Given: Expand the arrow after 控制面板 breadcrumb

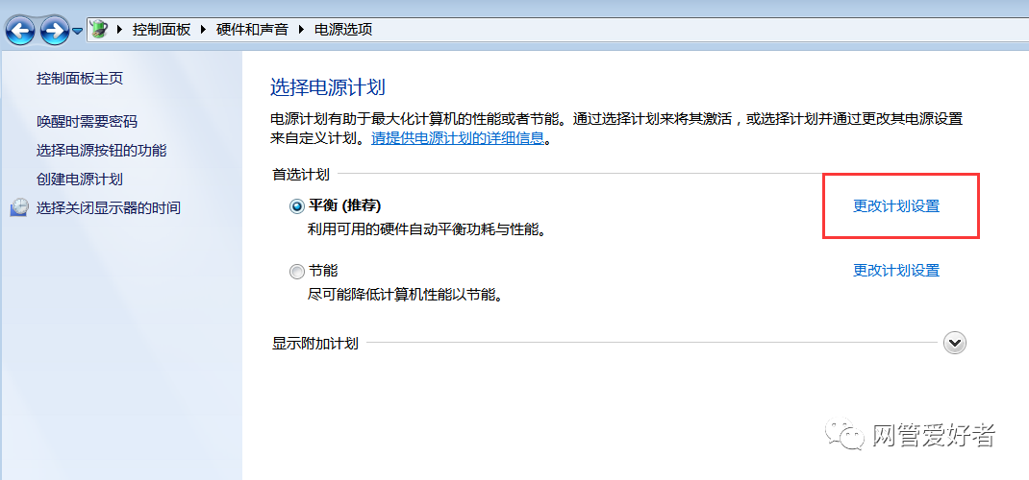Looking at the screenshot, I should click(x=203, y=30).
